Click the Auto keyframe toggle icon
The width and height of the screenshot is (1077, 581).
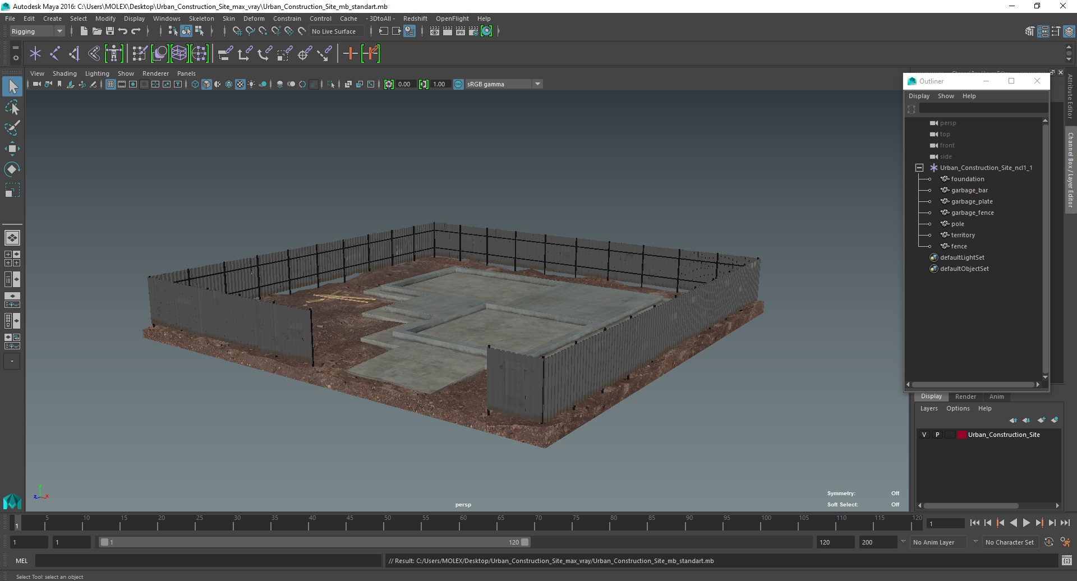1048,542
